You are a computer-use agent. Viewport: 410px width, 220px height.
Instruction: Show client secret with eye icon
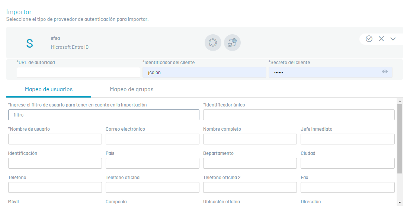pyautogui.click(x=385, y=72)
